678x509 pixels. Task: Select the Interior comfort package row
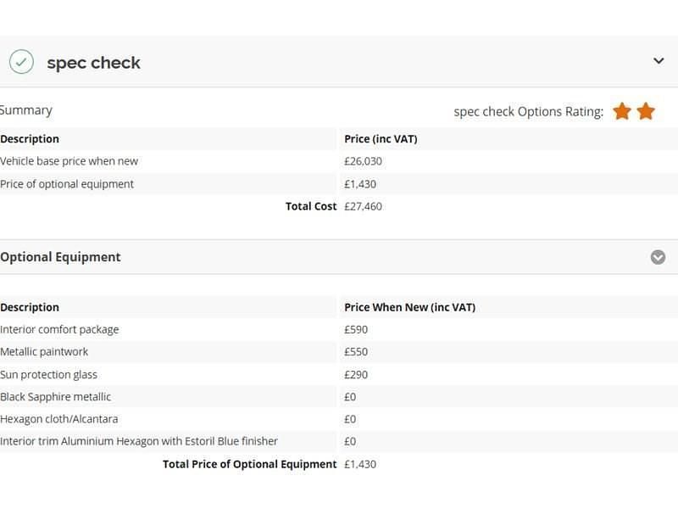click(59, 329)
